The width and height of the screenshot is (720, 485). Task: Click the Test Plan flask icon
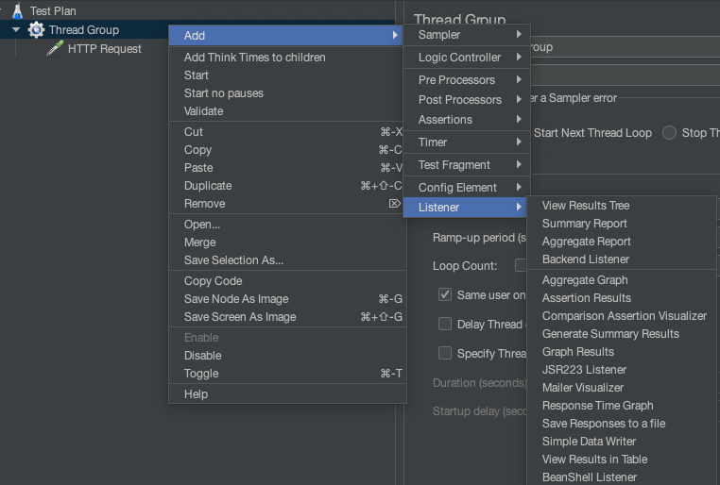pyautogui.click(x=17, y=11)
